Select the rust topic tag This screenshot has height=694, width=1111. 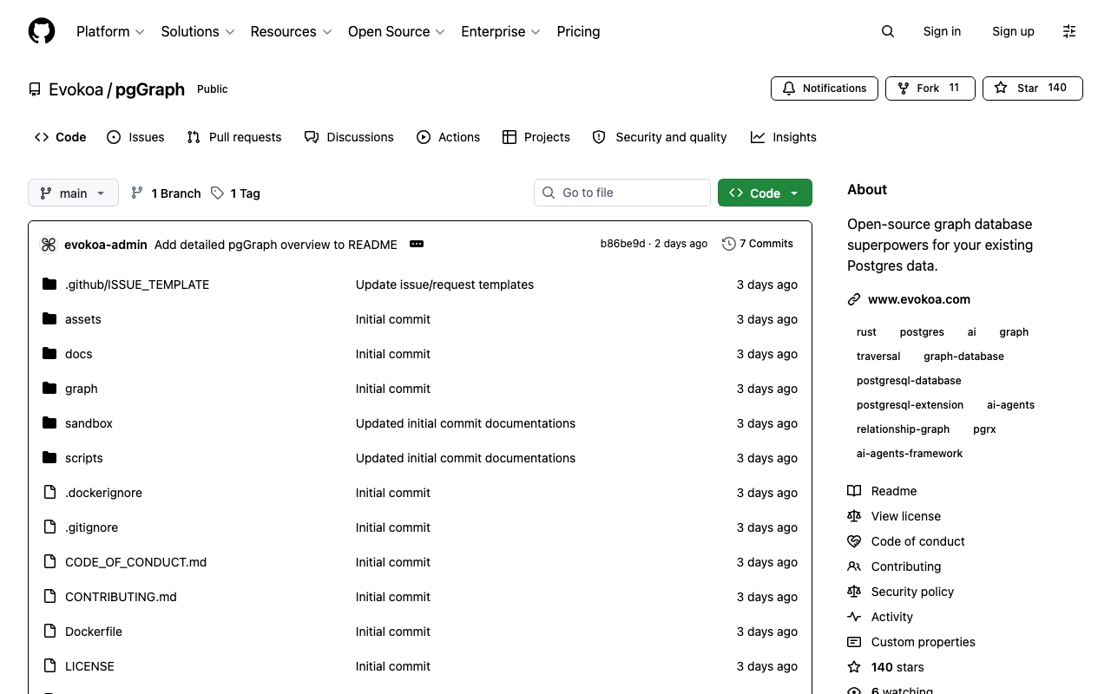(x=866, y=332)
